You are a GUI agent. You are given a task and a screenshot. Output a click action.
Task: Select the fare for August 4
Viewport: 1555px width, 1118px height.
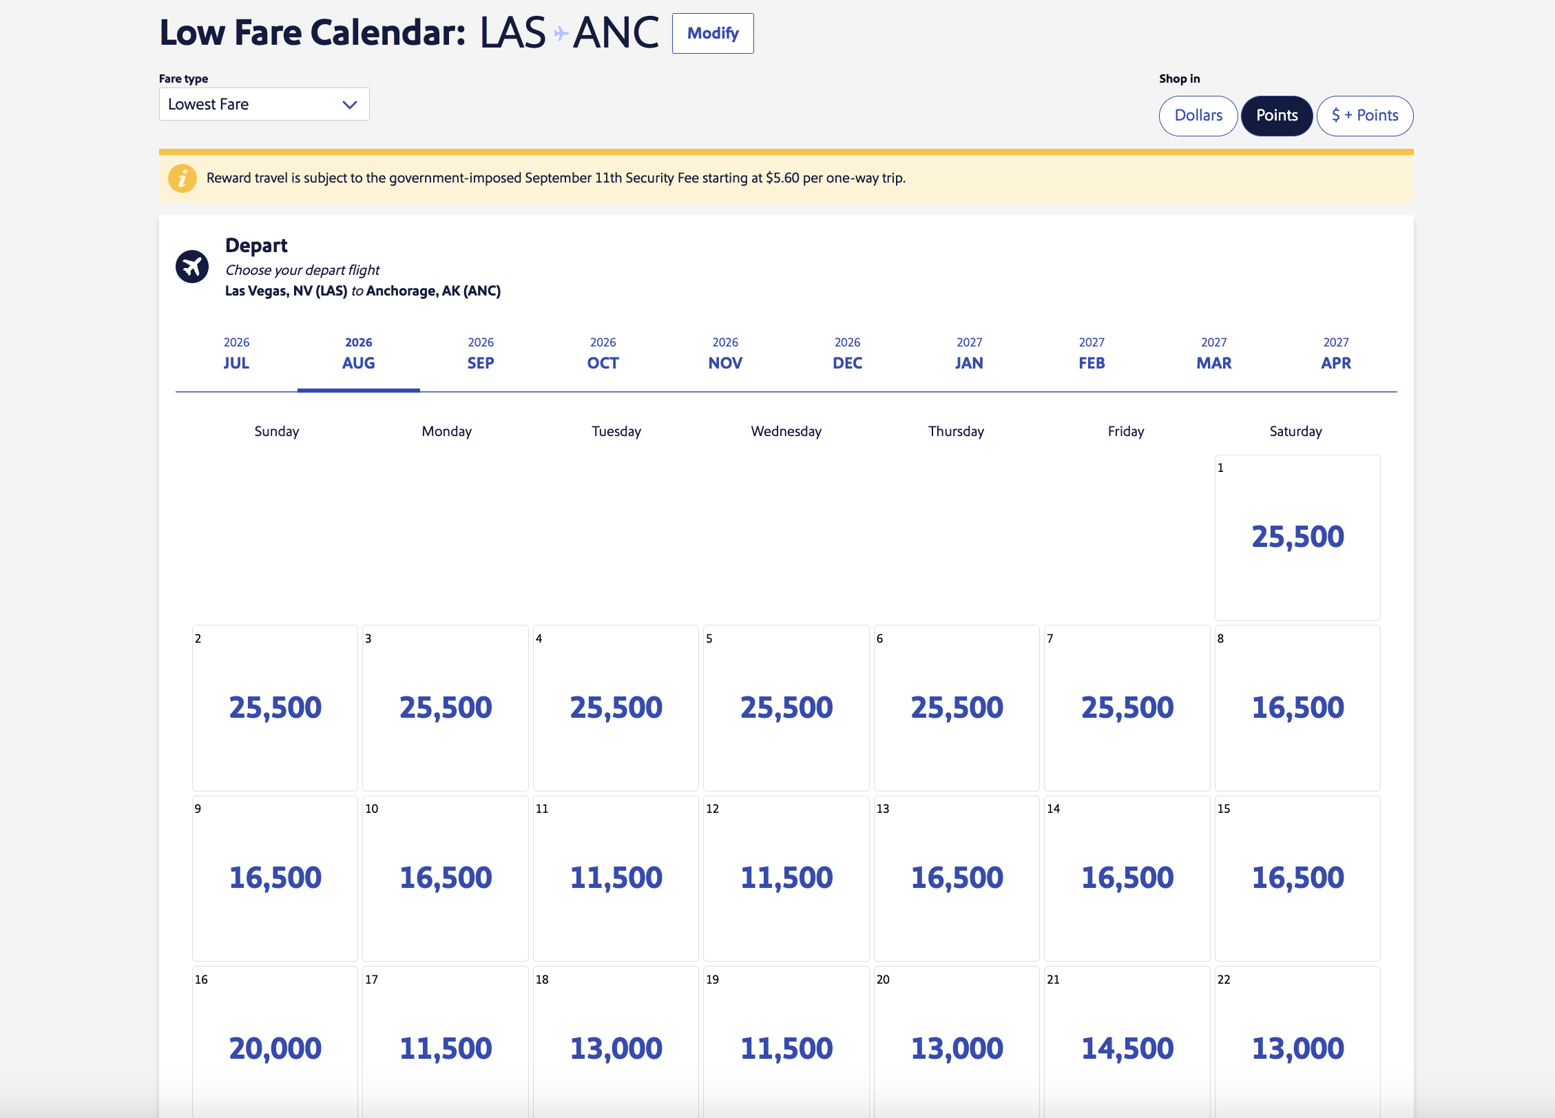coord(616,708)
